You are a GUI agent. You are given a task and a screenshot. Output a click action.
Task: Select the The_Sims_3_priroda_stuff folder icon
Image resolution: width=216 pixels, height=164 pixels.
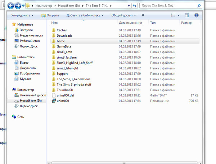click(x=53, y=85)
